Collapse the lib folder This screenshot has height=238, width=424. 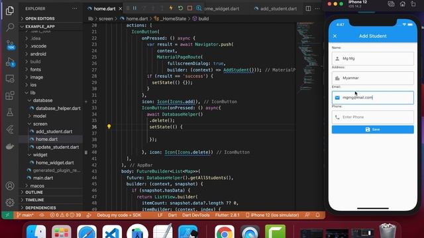[32, 93]
